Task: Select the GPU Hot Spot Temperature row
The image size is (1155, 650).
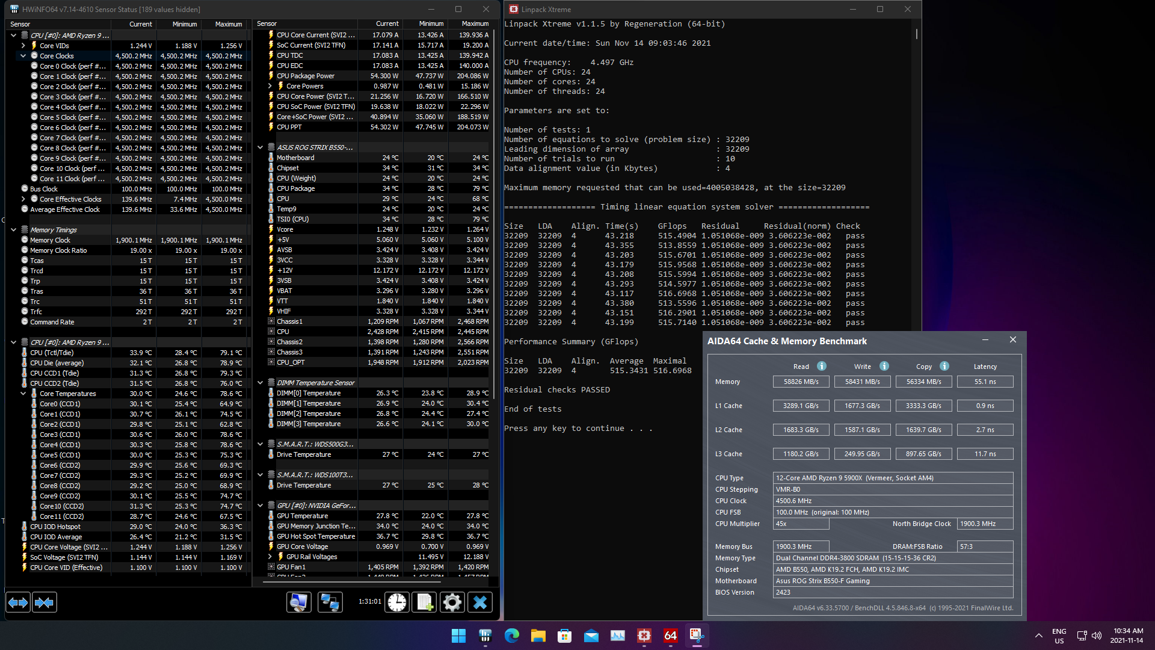Action: (379, 536)
